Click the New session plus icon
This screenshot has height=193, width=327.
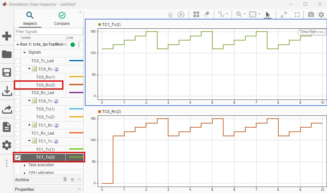click(x=7, y=36)
